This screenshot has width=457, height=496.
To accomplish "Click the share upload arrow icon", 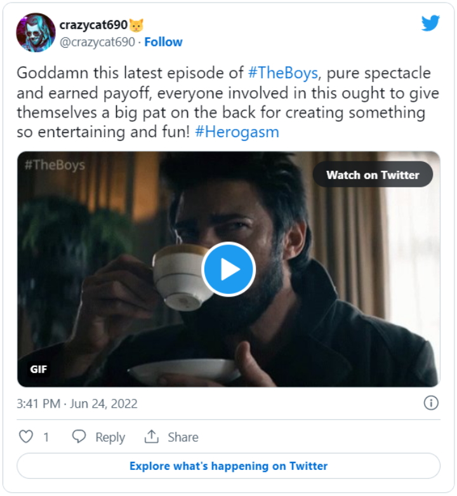I will click(152, 437).
